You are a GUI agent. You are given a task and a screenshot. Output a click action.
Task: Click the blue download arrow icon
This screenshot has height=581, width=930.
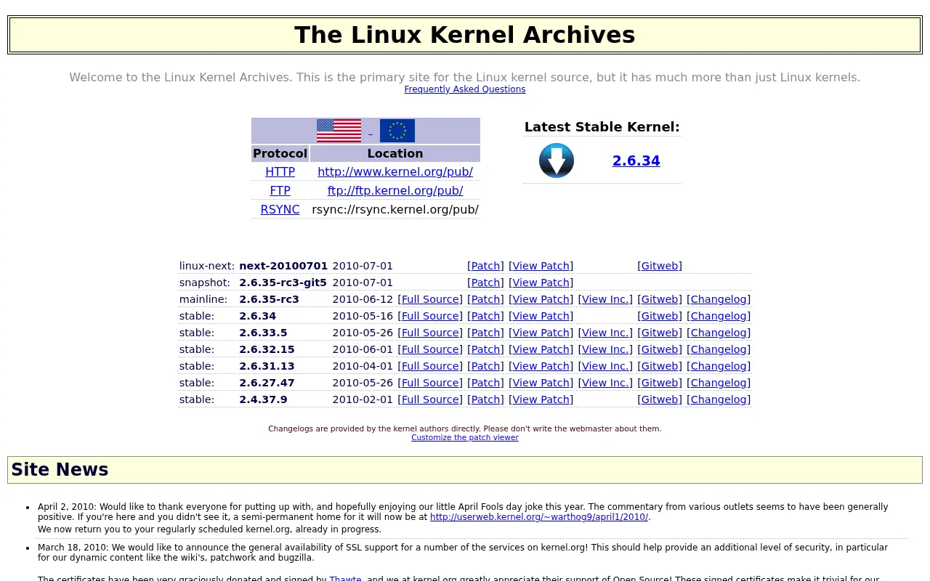(557, 161)
